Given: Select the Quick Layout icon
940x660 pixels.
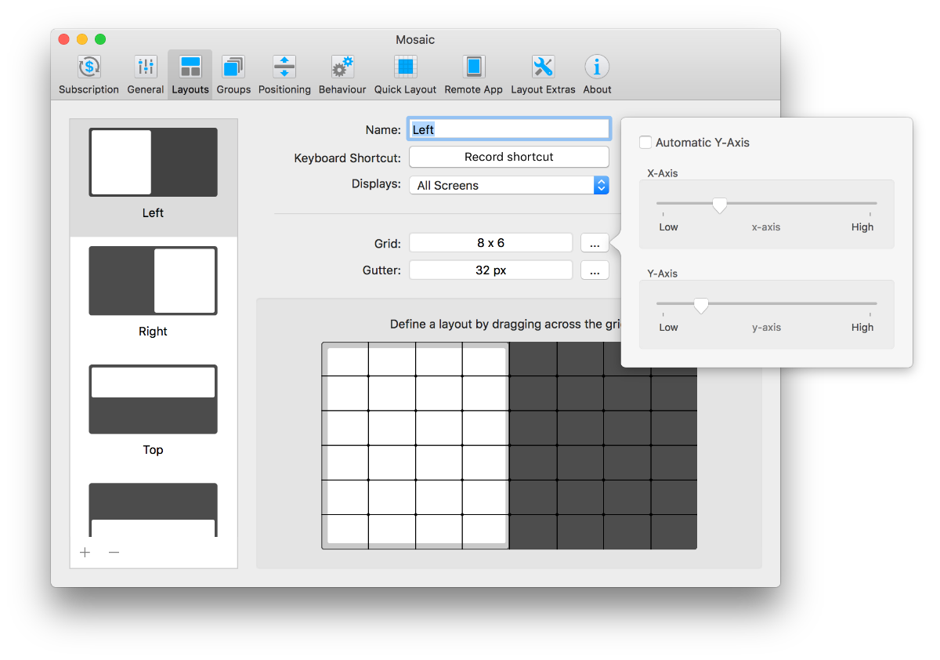Looking at the screenshot, I should point(405,73).
